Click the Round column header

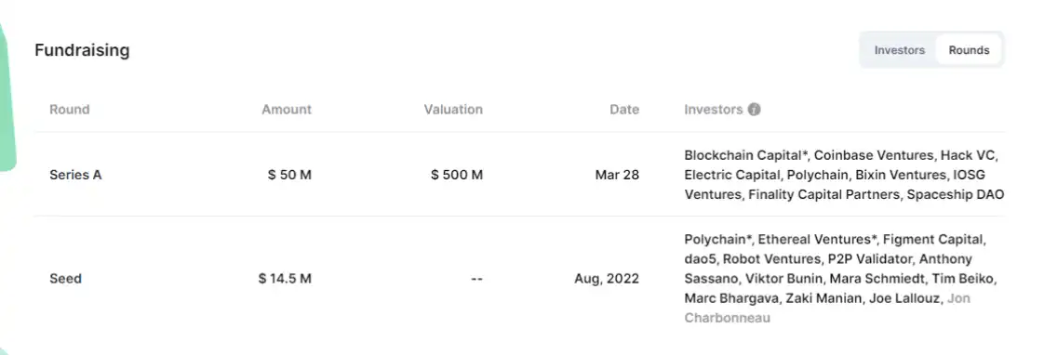point(69,110)
